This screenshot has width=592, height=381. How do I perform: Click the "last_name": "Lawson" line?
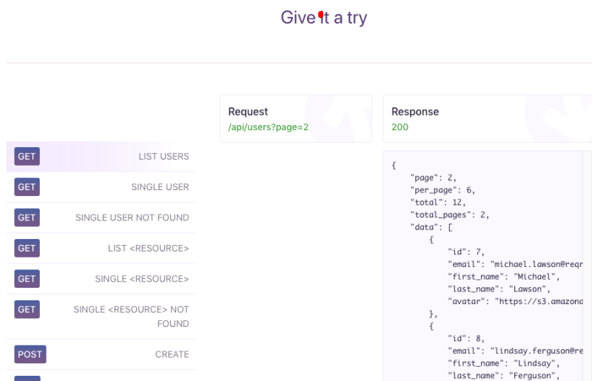tap(499, 289)
